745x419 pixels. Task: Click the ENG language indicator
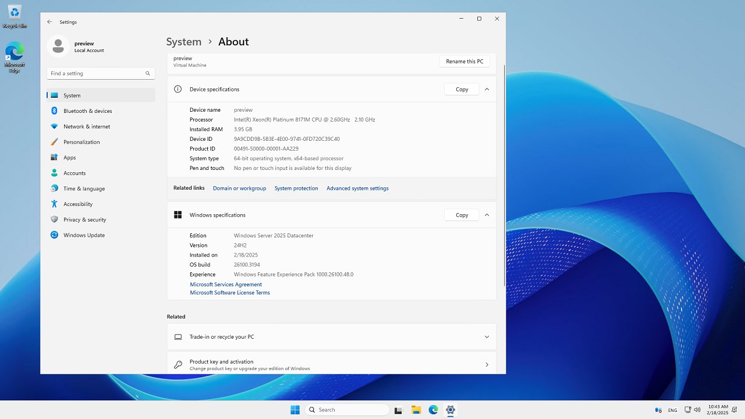click(672, 410)
